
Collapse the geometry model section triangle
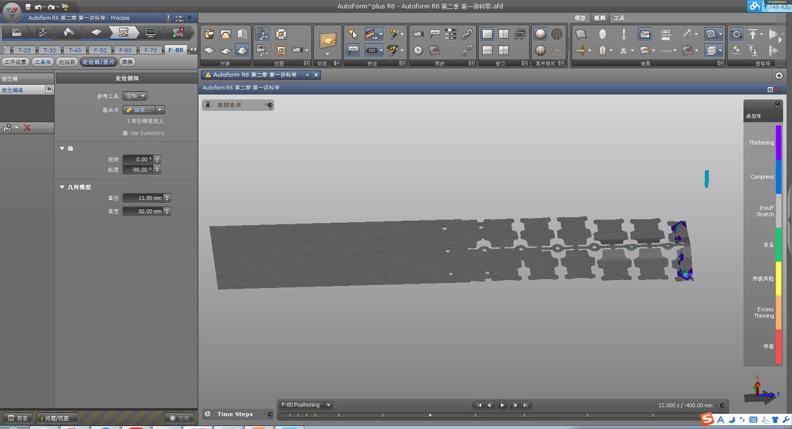point(62,187)
